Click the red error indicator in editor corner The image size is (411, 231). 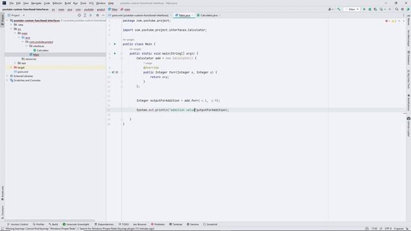(387, 21)
